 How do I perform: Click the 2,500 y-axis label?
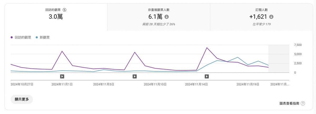298,63
